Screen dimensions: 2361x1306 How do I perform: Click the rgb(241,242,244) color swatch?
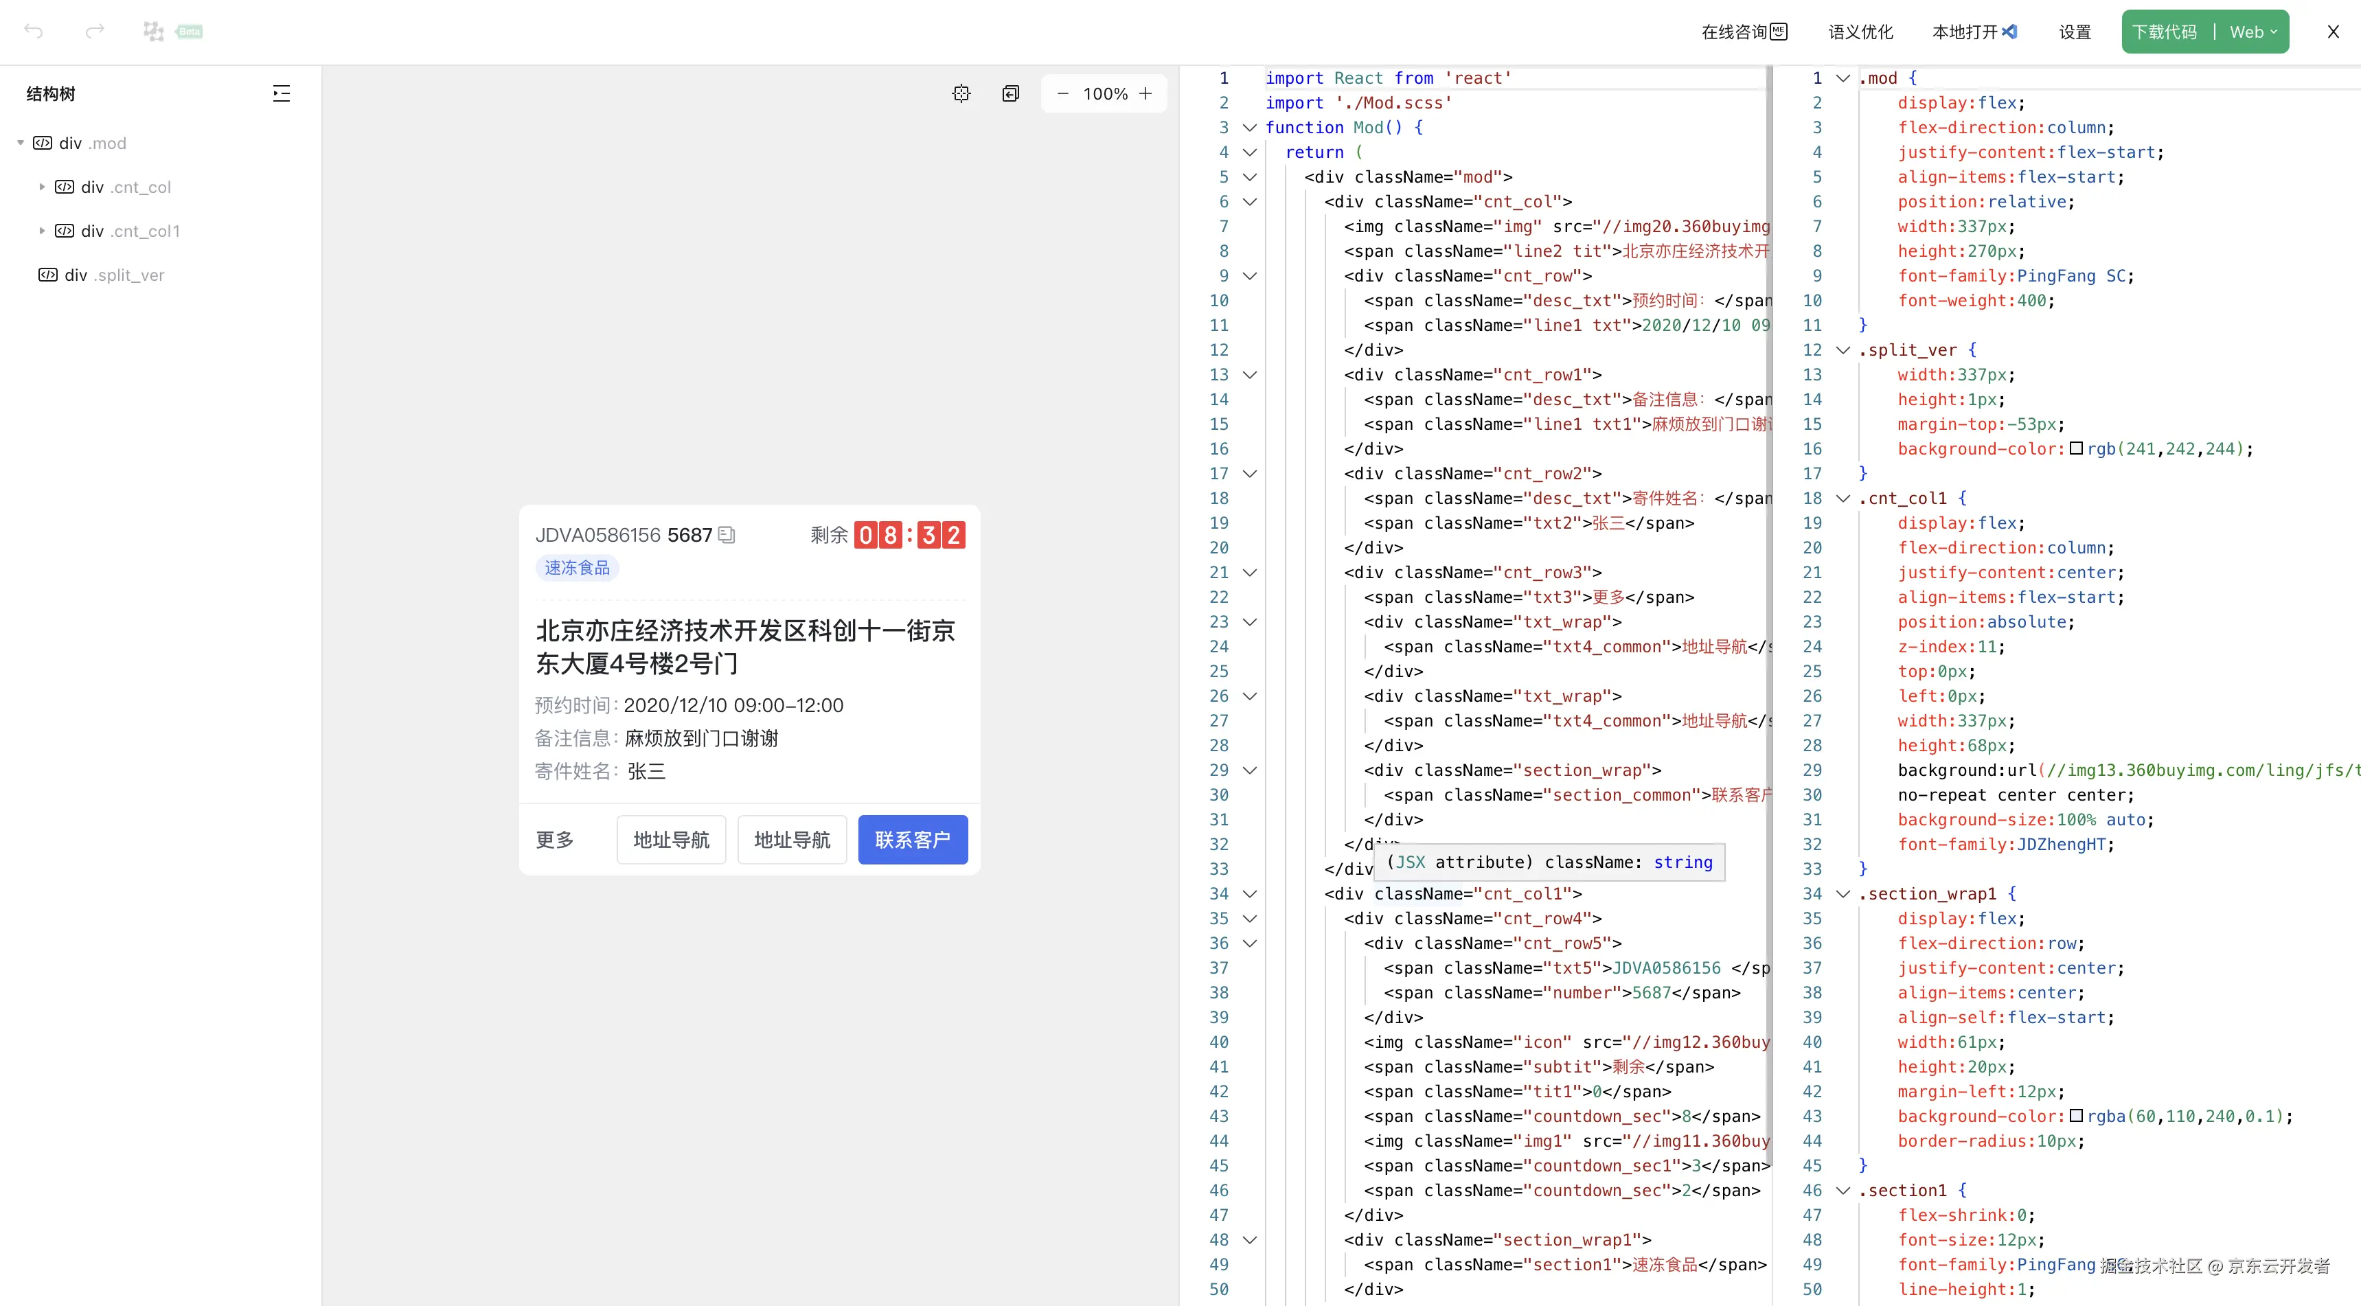pos(2076,449)
